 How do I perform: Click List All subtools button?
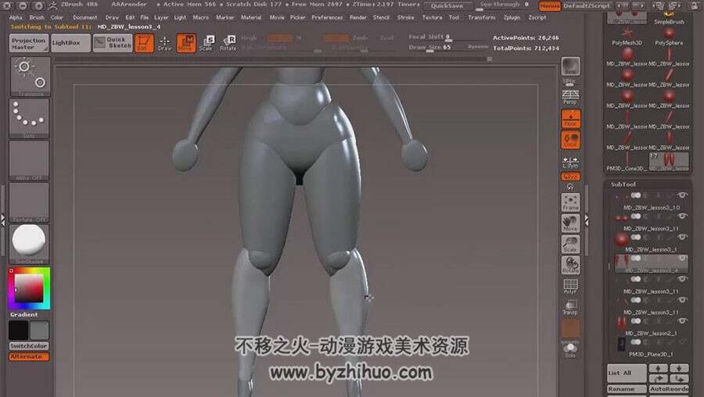pos(627,373)
